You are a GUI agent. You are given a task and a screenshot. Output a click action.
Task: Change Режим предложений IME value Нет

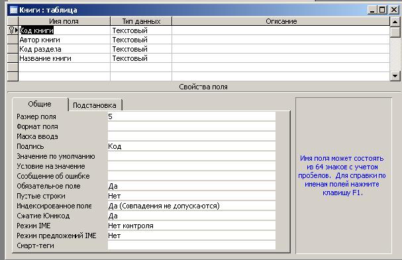191,236
